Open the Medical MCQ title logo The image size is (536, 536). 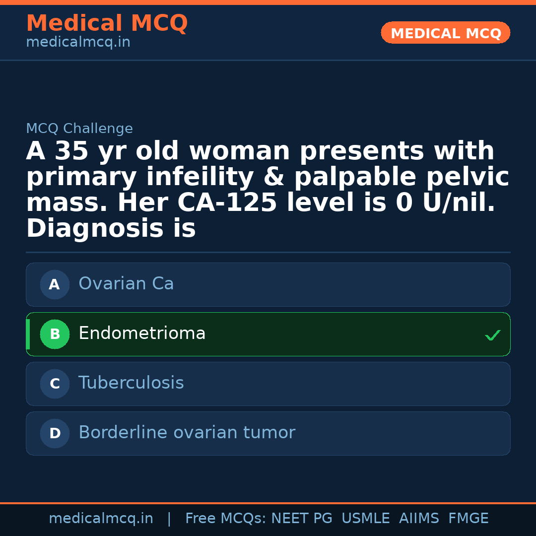point(107,23)
